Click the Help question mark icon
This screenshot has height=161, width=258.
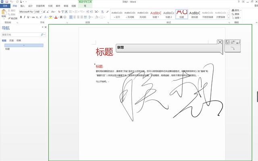coord(239,2)
